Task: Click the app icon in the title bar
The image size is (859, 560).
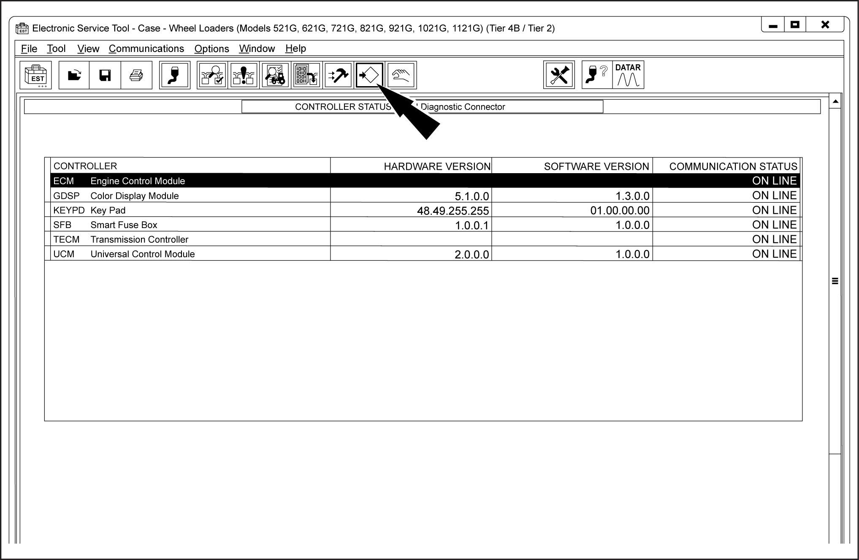Action: pyautogui.click(x=22, y=28)
